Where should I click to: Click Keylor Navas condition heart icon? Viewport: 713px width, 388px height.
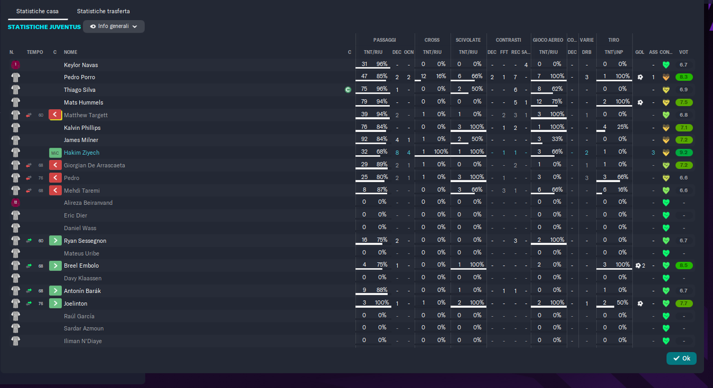(666, 65)
